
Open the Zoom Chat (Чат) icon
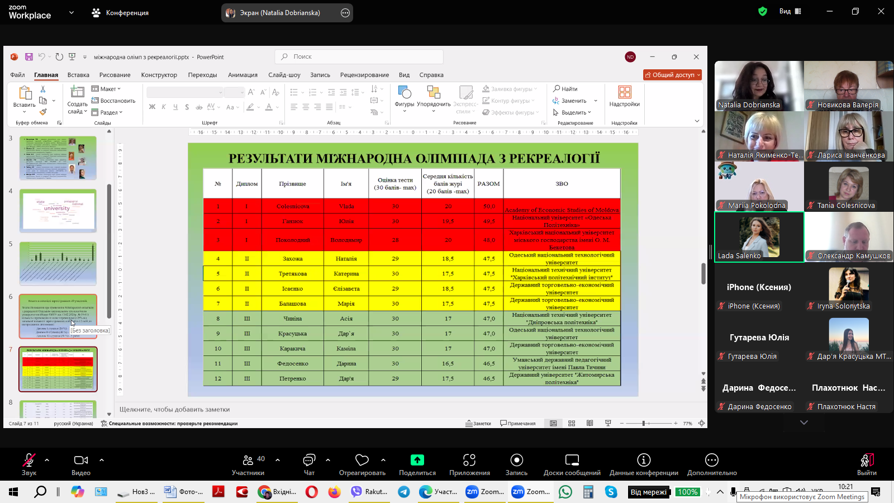pos(309,460)
